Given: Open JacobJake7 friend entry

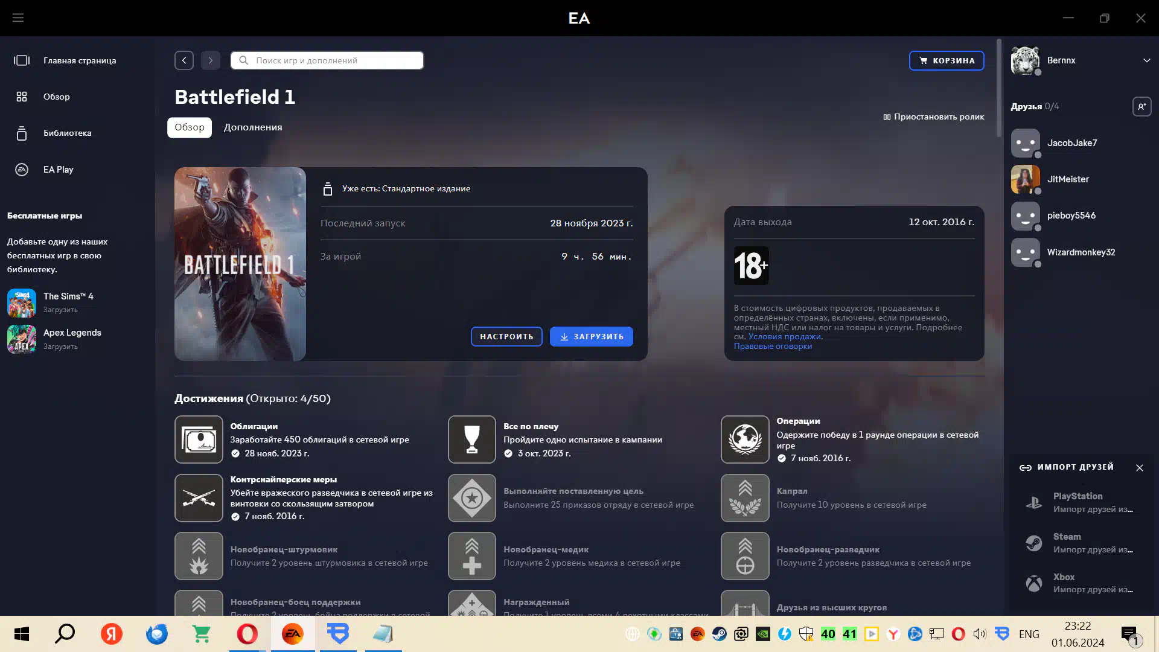Looking at the screenshot, I should coord(1072,143).
